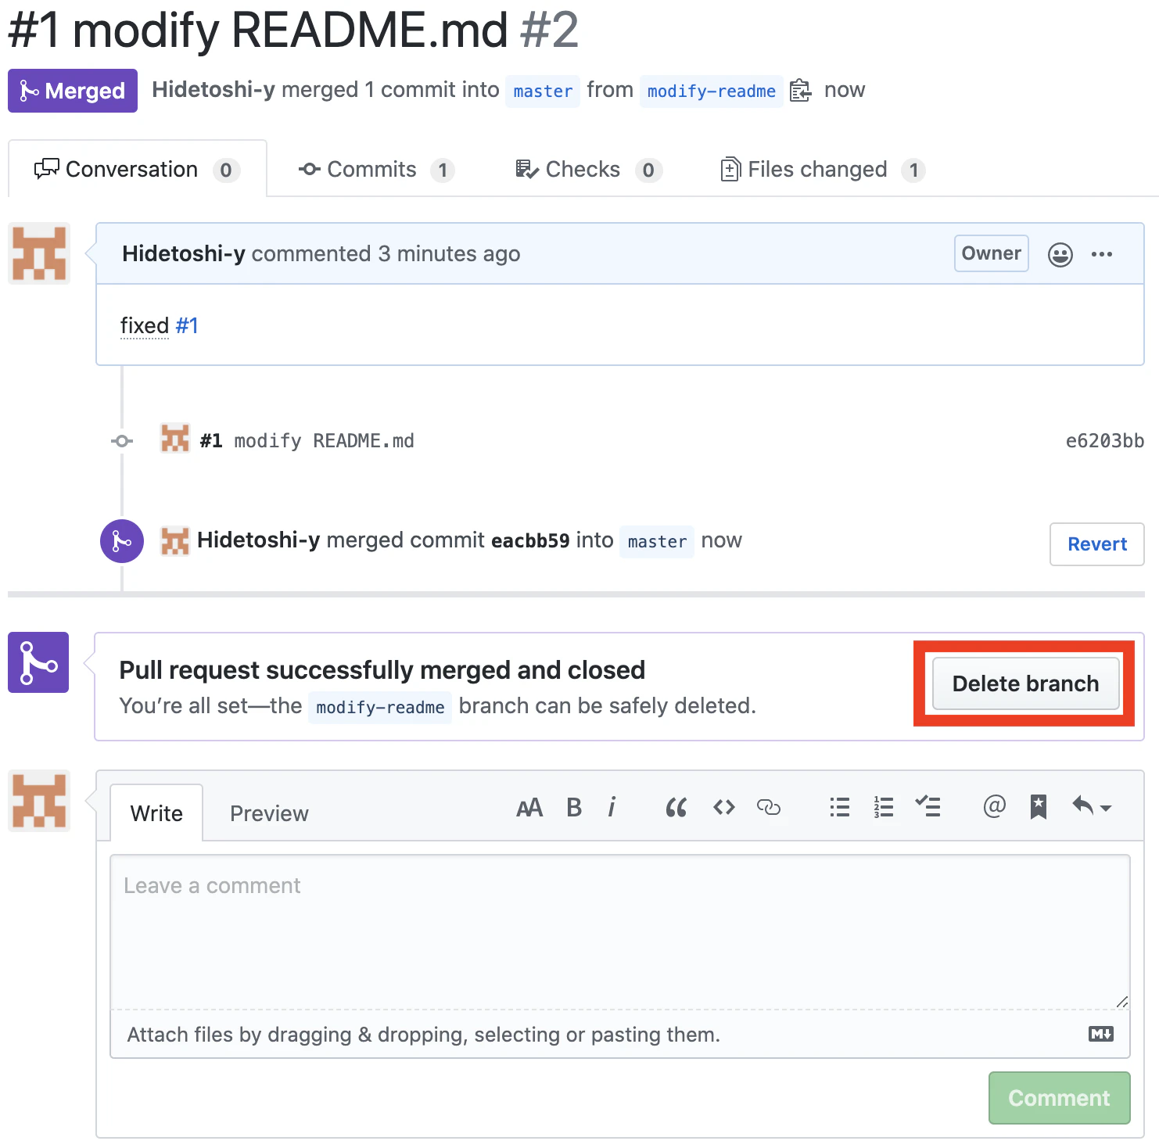
Task: Add a task list using the checkmark list icon
Action: [928, 806]
